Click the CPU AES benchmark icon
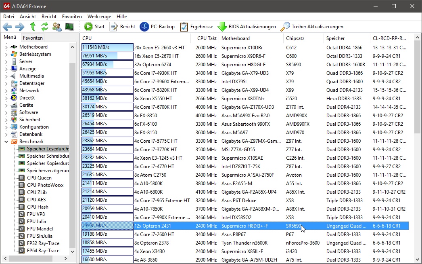Image resolution: width=422 pixels, height=264 pixels. [x=22, y=200]
